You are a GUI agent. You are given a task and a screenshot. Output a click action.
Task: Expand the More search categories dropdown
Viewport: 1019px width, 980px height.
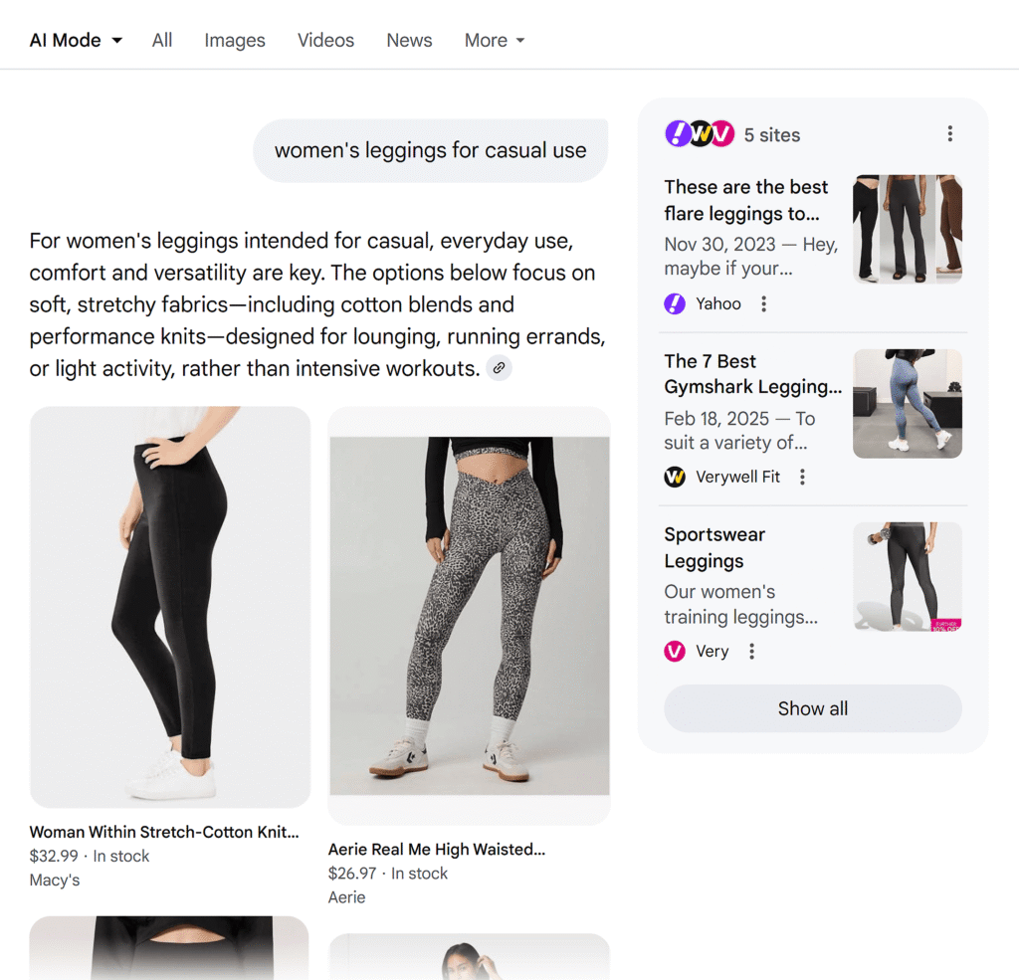point(494,40)
